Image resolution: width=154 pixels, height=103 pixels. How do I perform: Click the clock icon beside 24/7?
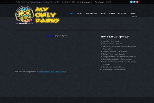(x=107, y=2)
